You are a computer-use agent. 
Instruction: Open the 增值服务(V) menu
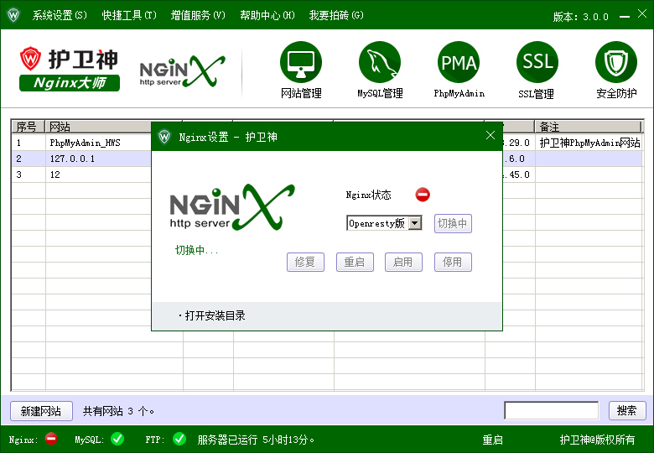198,16
